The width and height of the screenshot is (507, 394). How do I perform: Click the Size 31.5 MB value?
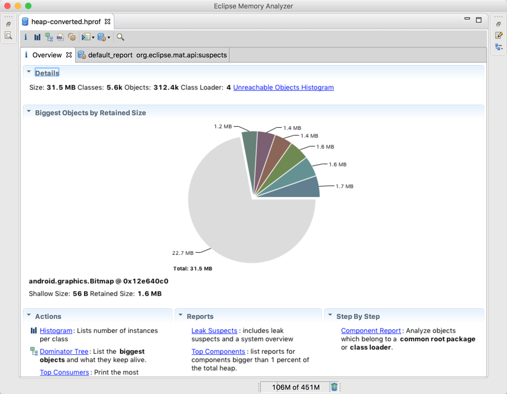[61, 88]
